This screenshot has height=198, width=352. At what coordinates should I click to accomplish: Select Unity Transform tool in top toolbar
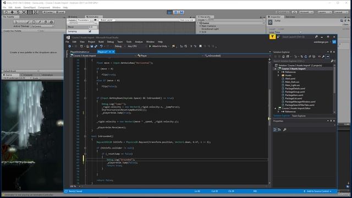point(36,12)
